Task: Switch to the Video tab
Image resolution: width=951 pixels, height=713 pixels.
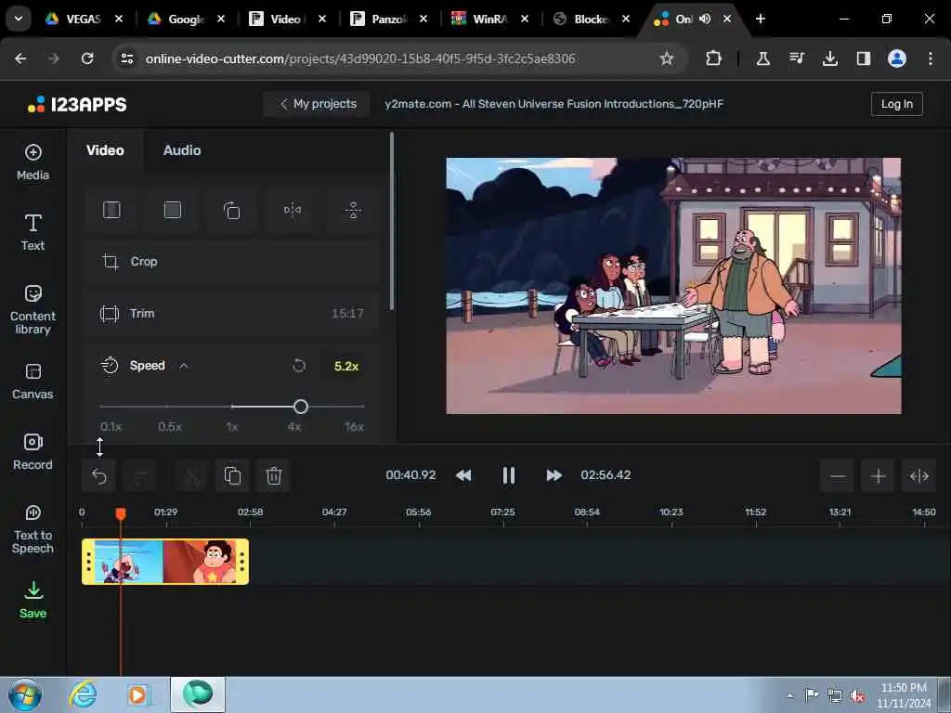Action: [105, 150]
